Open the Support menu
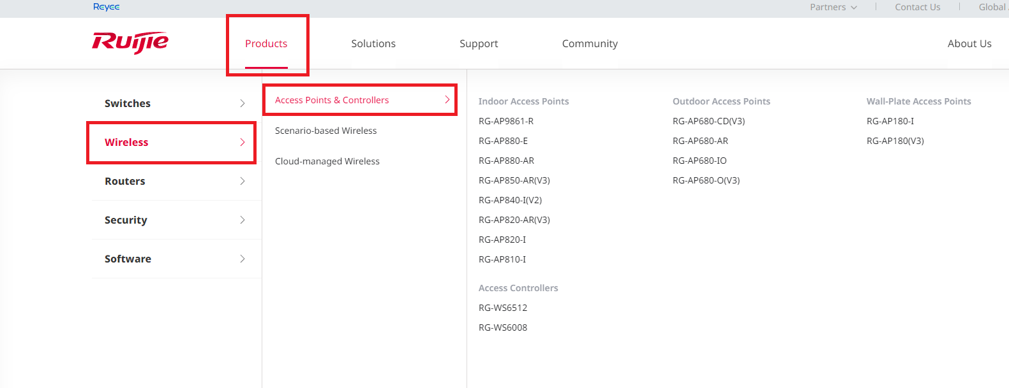 tap(479, 43)
